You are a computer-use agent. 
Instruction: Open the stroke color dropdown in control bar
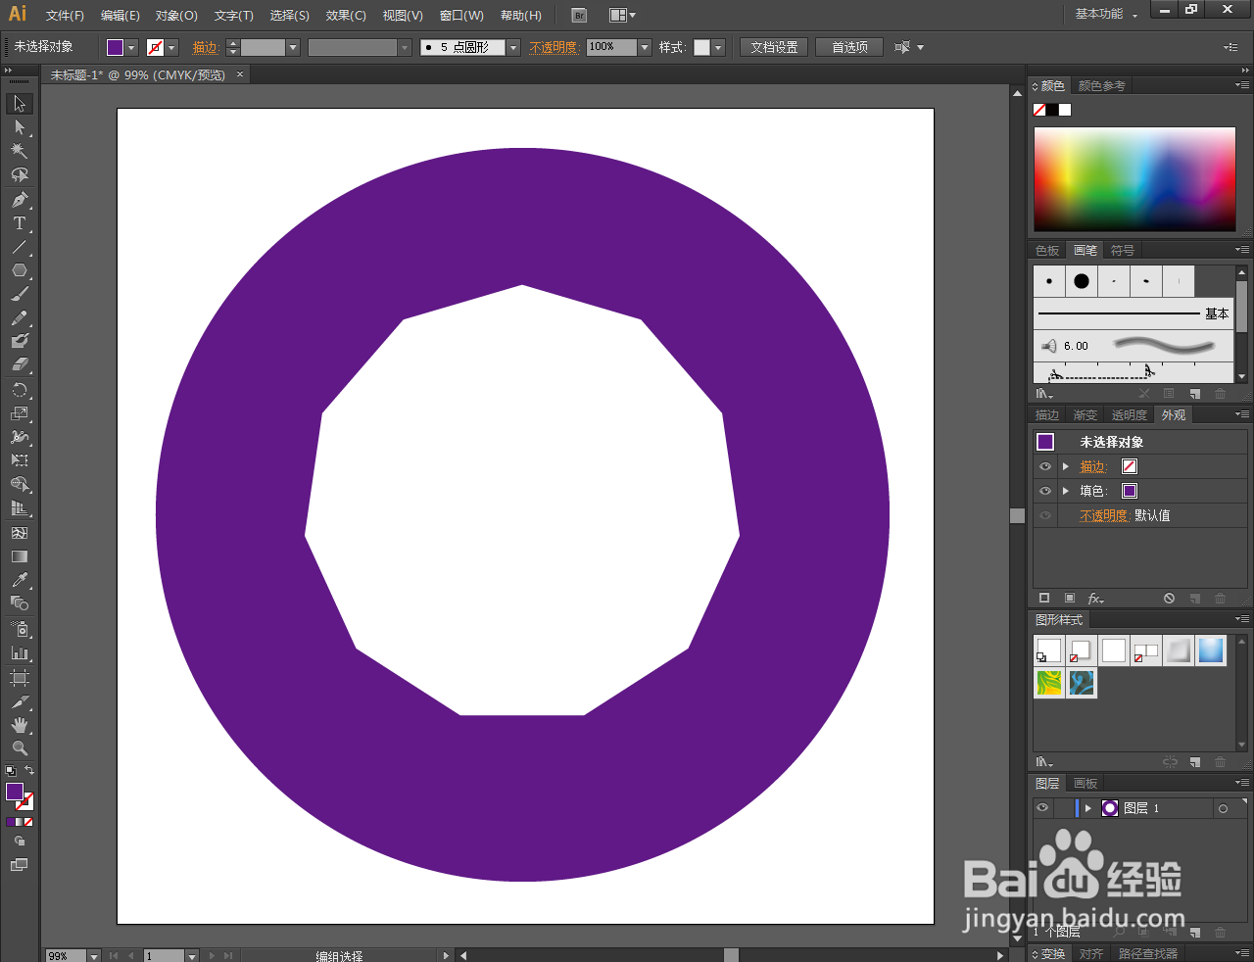pyautogui.click(x=172, y=47)
